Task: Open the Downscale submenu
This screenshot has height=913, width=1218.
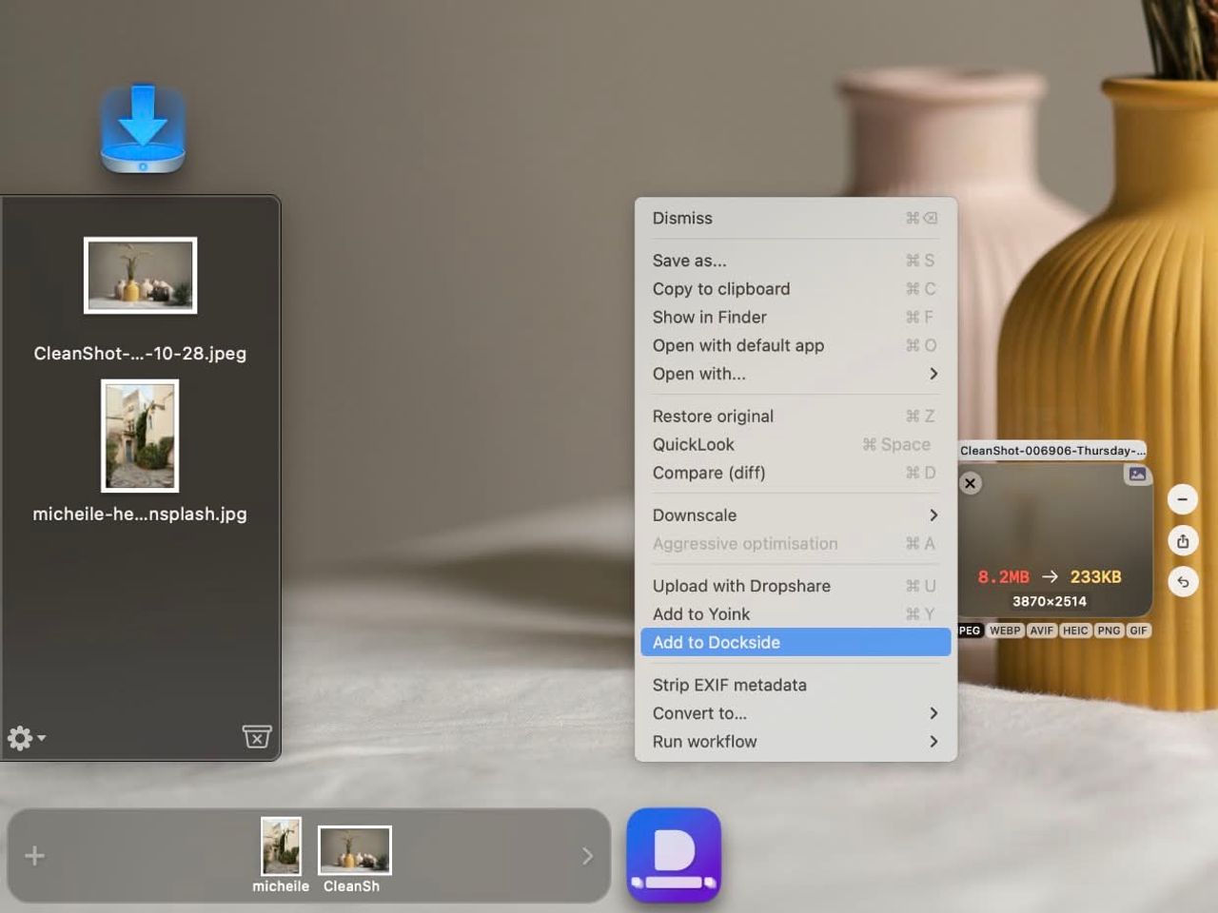Action: pyautogui.click(x=796, y=515)
